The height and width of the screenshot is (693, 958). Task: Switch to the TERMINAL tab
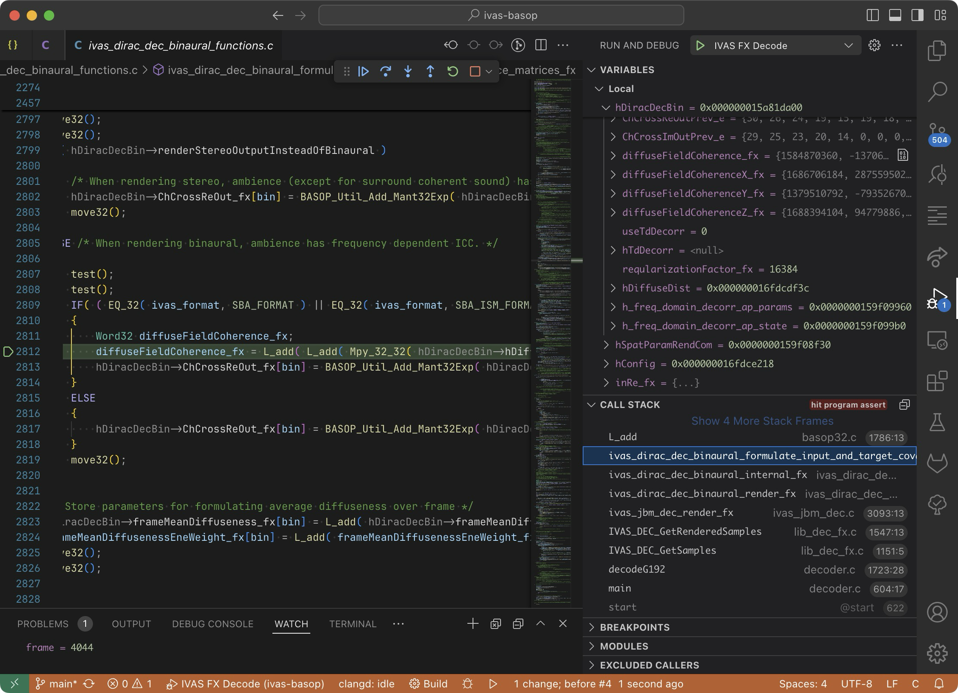(x=352, y=624)
